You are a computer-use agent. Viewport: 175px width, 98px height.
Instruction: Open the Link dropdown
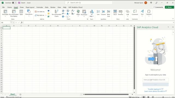pos(127,13)
